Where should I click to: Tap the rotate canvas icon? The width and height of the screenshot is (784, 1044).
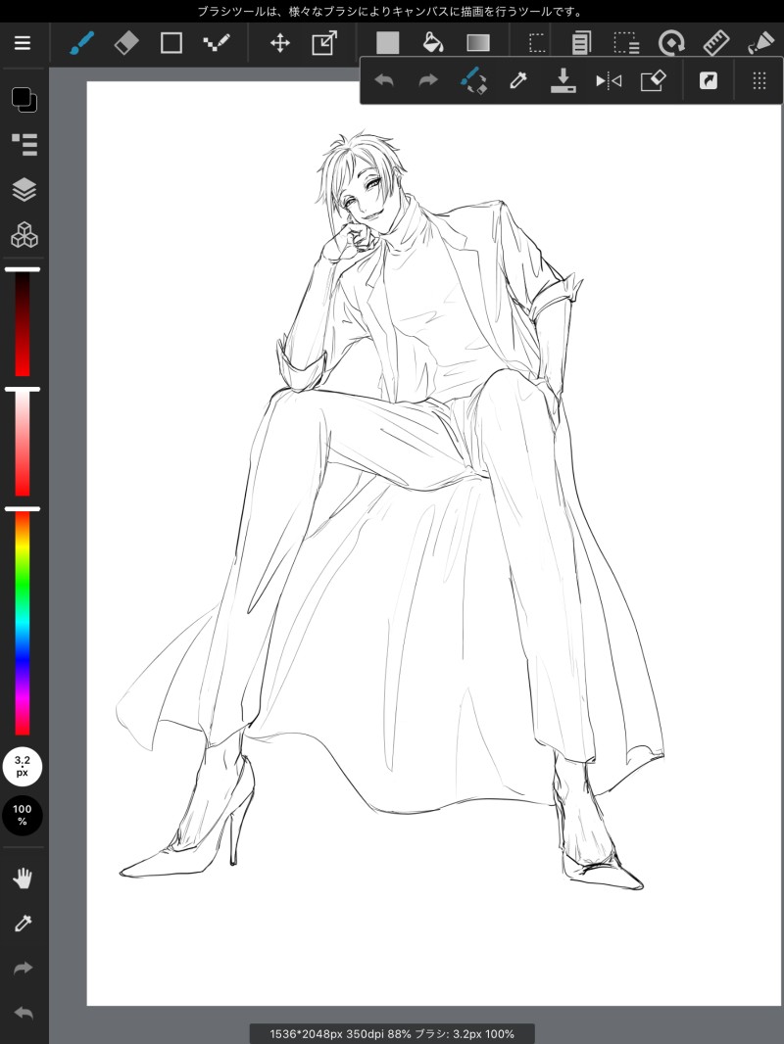671,43
